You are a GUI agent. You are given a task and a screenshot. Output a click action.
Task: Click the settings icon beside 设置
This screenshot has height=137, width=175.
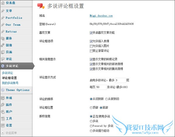coord(3,125)
